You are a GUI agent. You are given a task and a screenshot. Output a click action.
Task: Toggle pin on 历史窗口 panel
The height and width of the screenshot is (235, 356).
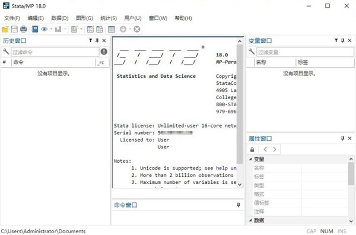pos(97,40)
